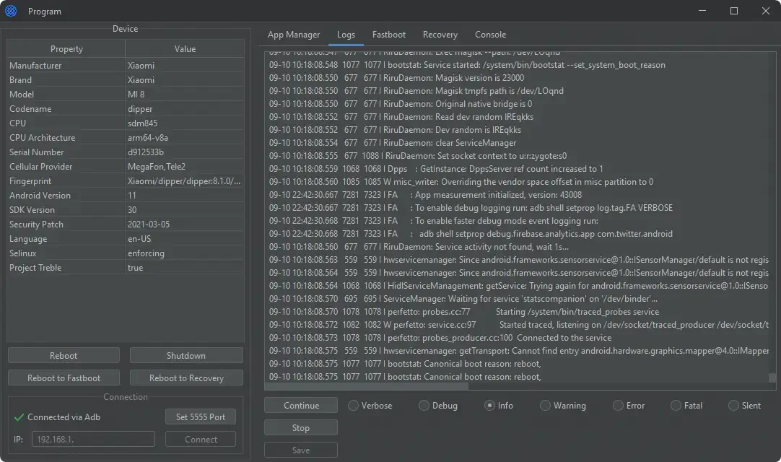
Task: Select the Info log level radio
Action: pyautogui.click(x=489, y=406)
